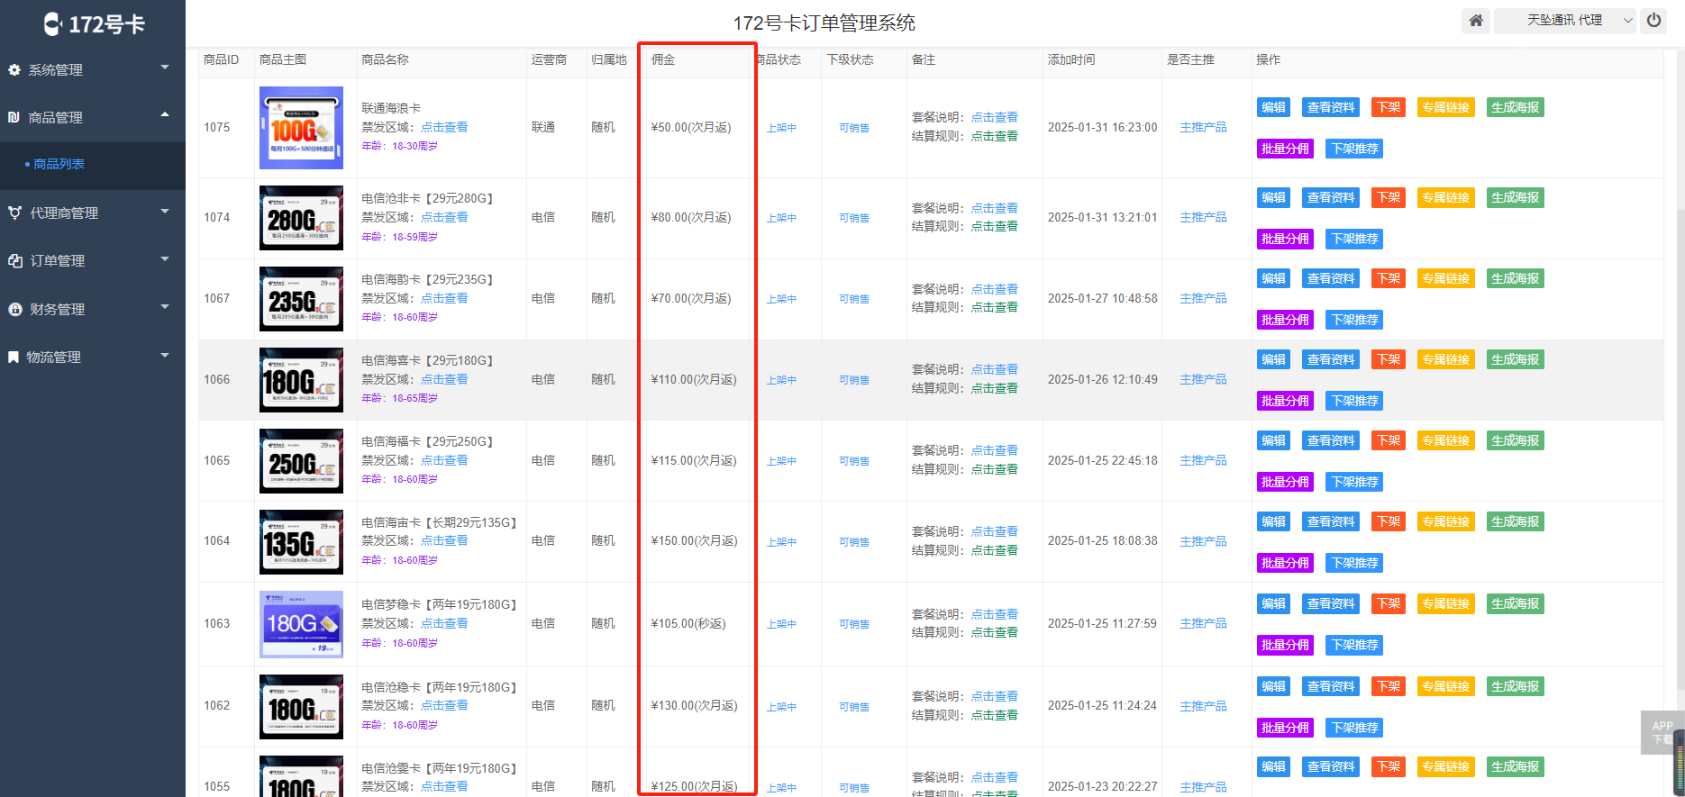
Task: Click product name 电信海宙卡【长期29元135G】
Action: (439, 522)
